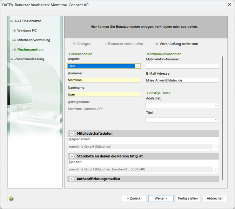Click the Fertig stellen button
Image resolution: width=235 pixels, height=209 pixels.
tap(188, 198)
